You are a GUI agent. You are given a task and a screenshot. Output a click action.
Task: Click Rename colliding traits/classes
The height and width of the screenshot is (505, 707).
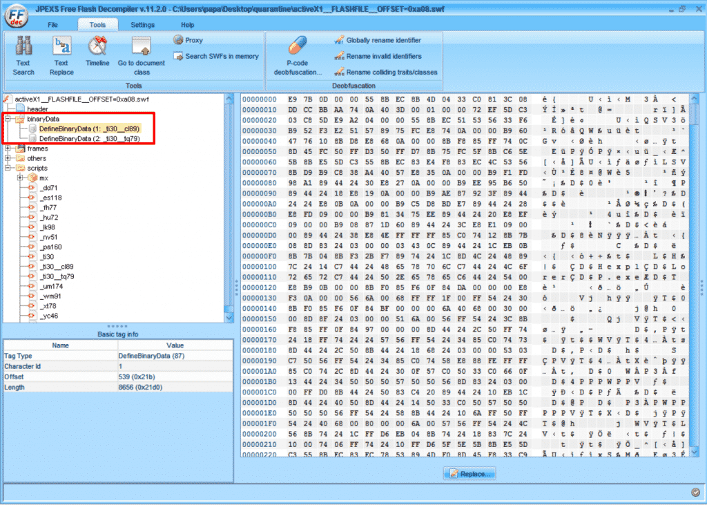tap(385, 72)
